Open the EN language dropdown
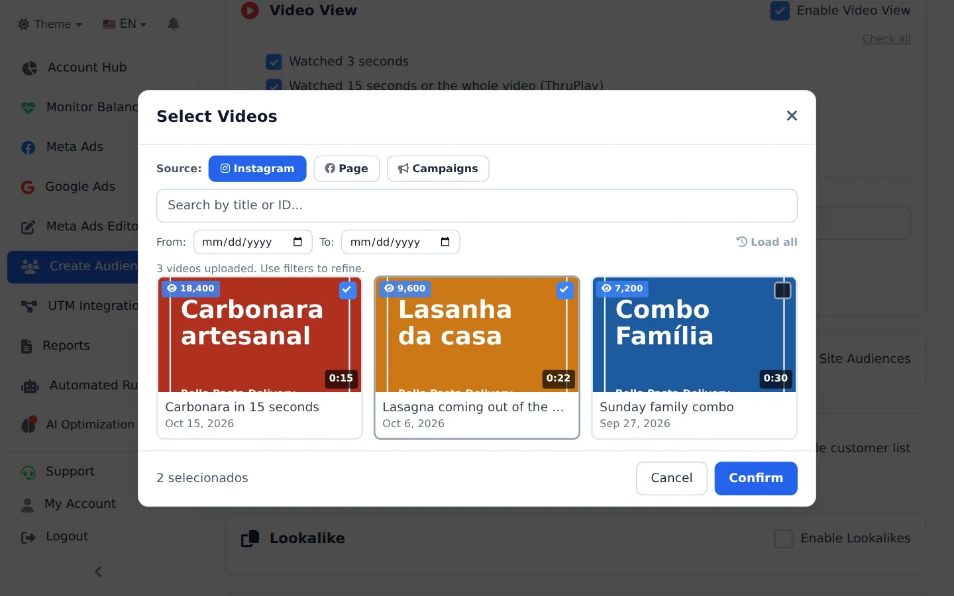This screenshot has height=596, width=954. pos(125,24)
